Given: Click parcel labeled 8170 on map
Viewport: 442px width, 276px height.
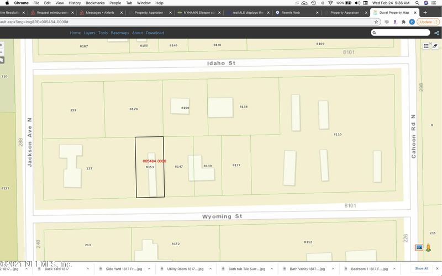Looking at the screenshot, I should pos(134,109).
